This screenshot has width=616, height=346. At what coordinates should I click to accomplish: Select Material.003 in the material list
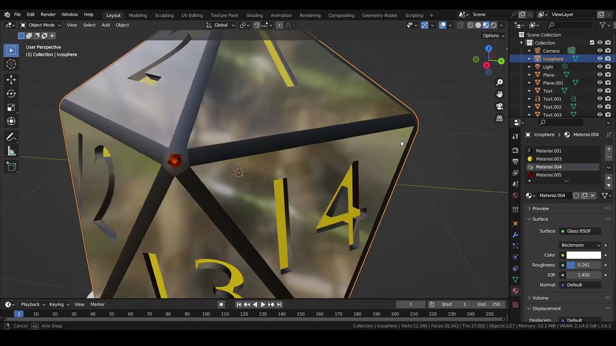pos(549,159)
